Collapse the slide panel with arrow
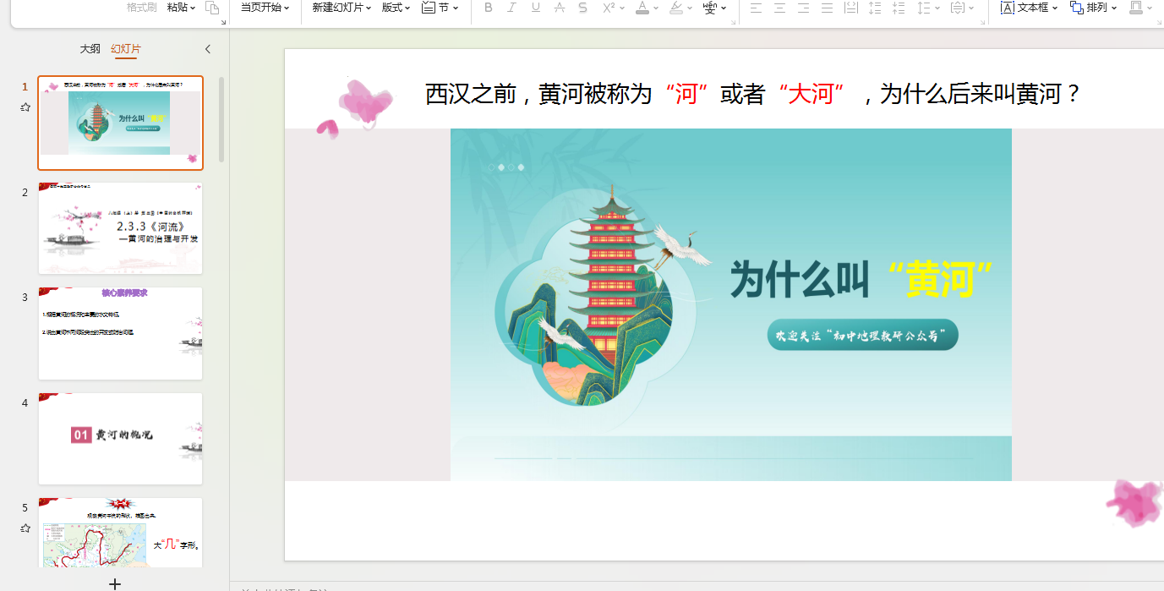Image resolution: width=1164 pixels, height=591 pixels. 208,49
